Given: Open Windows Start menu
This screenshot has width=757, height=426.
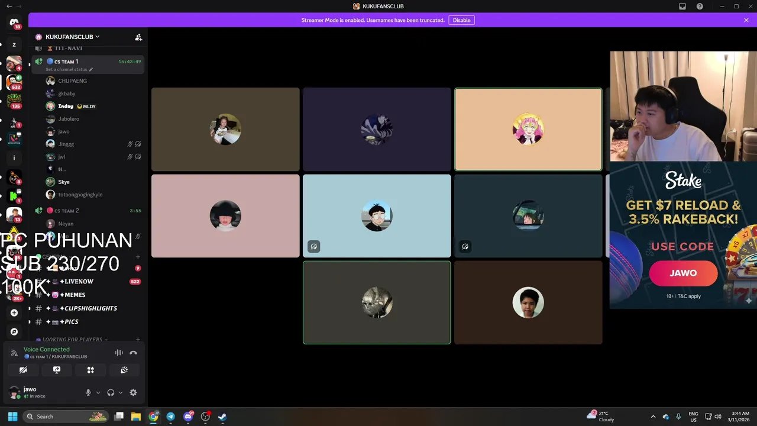Looking at the screenshot, I should [x=12, y=417].
